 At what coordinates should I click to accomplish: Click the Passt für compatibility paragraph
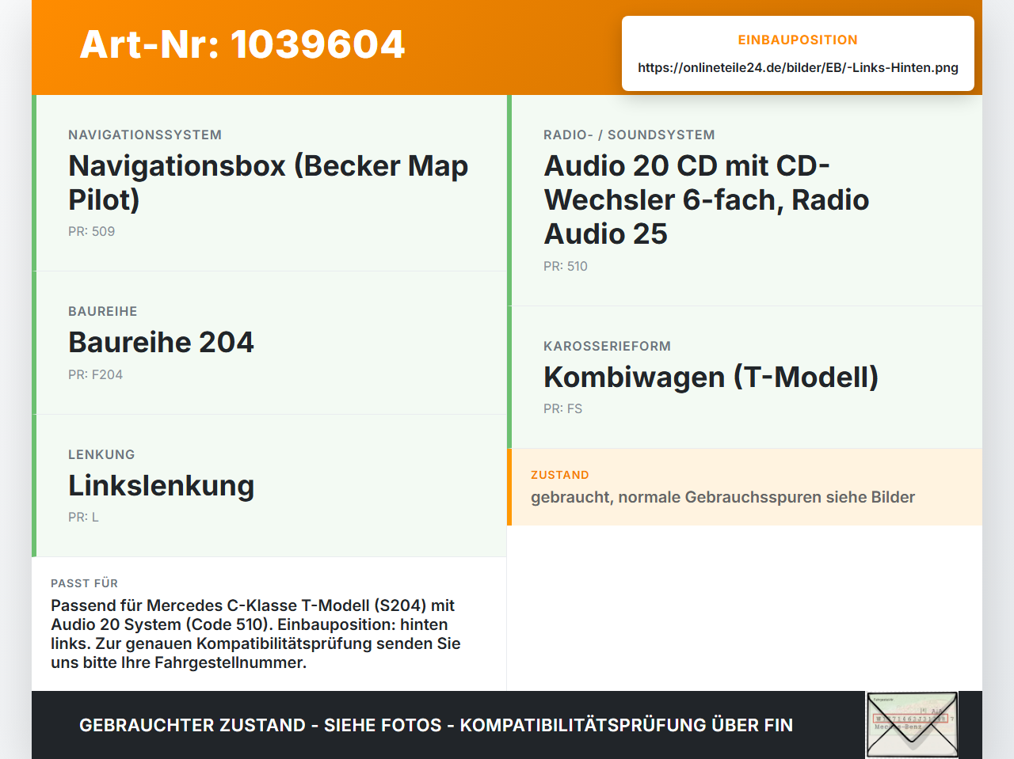tap(256, 634)
